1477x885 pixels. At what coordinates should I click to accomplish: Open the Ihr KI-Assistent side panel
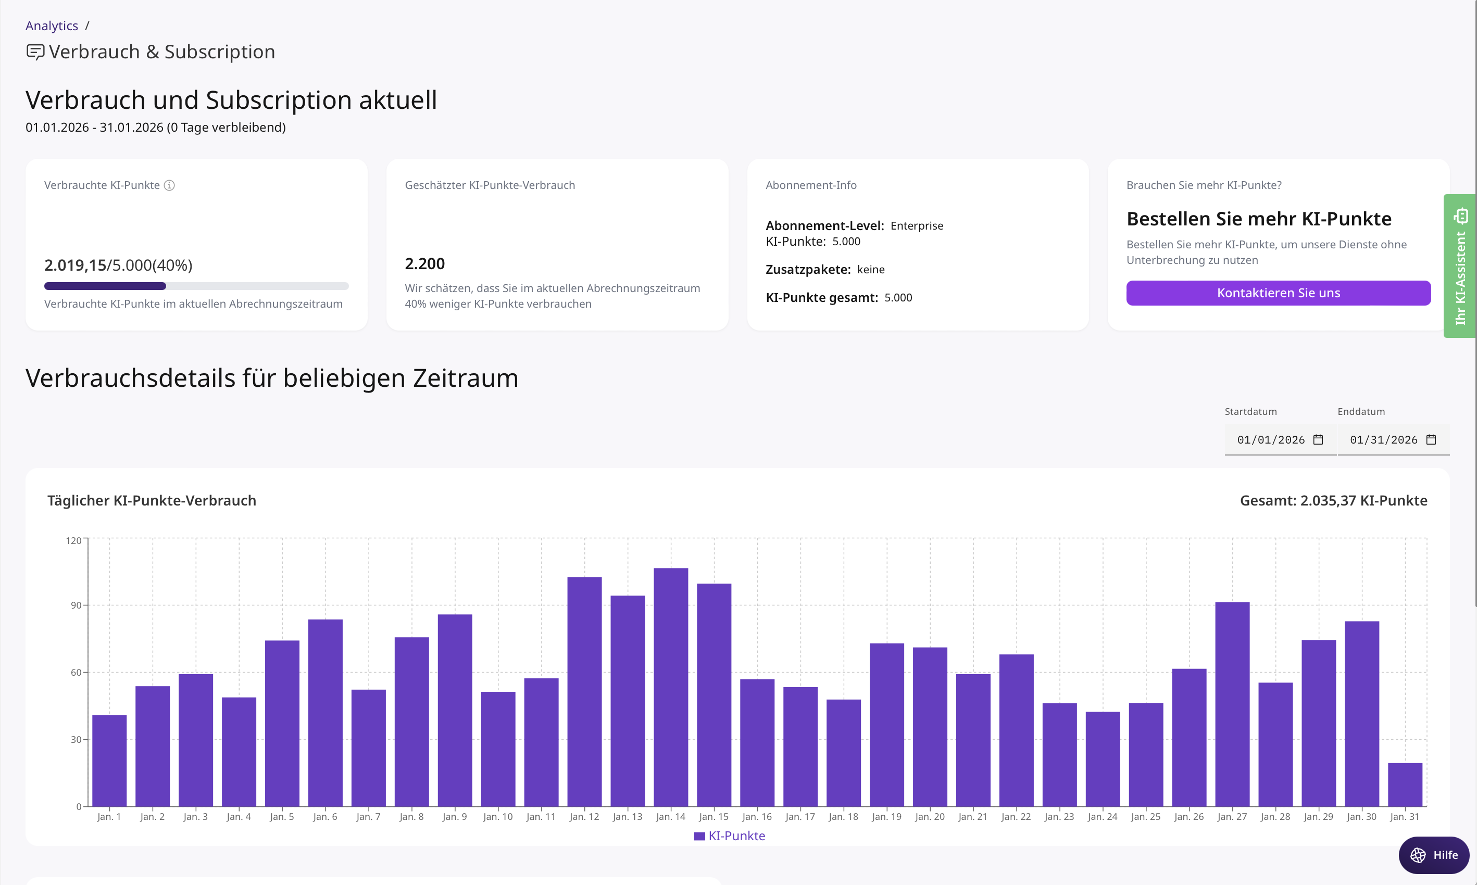tap(1462, 268)
